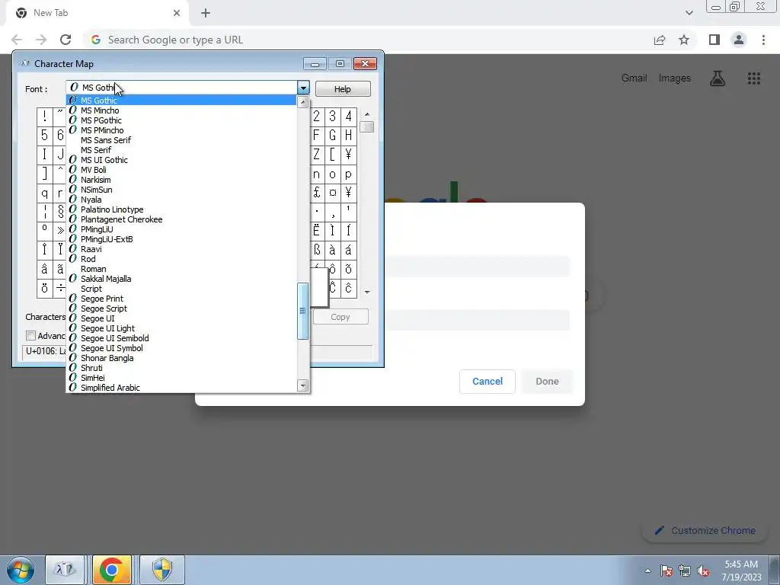Click font list scroll down arrow
Viewport: 780px width, 585px height.
[x=302, y=385]
